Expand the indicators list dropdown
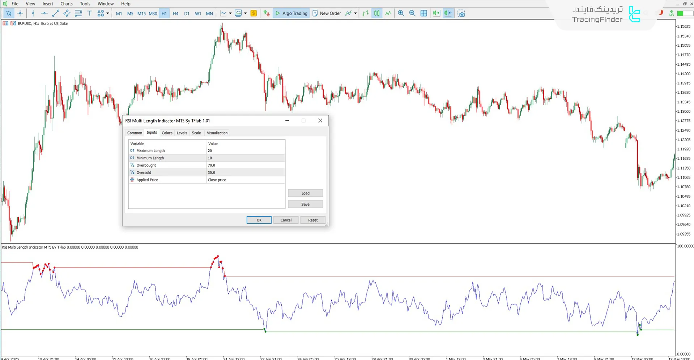The height and width of the screenshot is (360, 694). point(245,13)
